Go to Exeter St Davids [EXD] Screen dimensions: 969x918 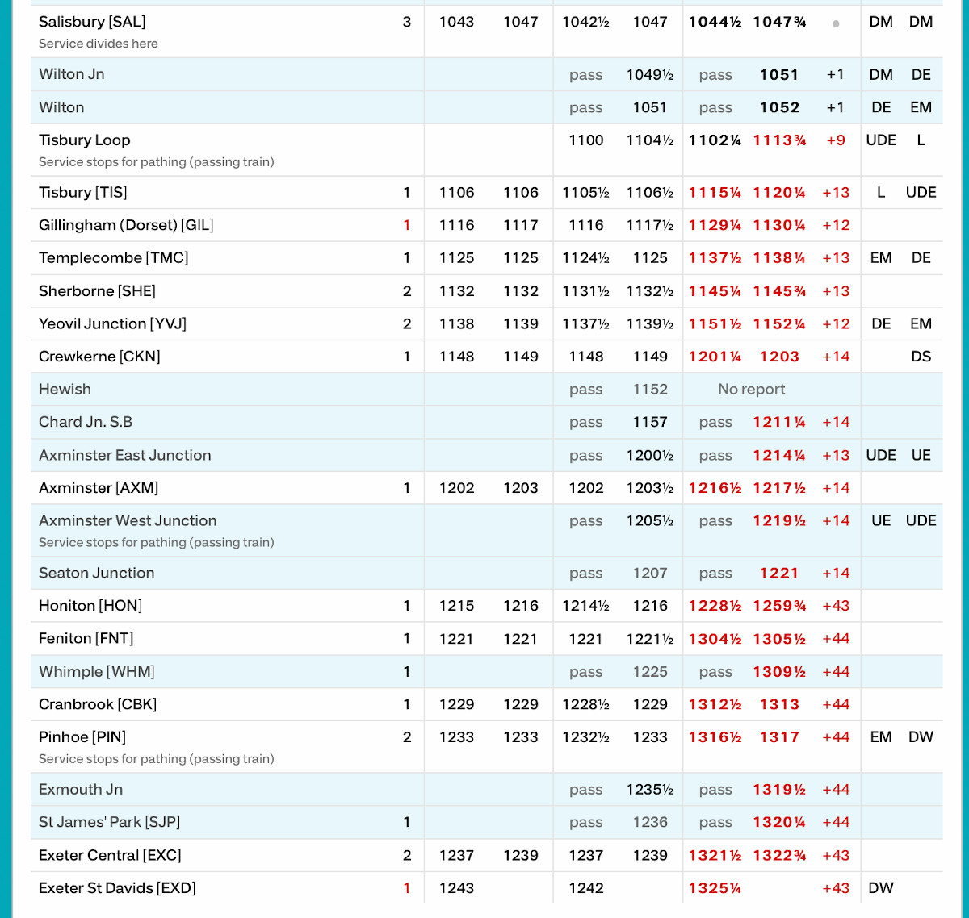[x=117, y=888]
